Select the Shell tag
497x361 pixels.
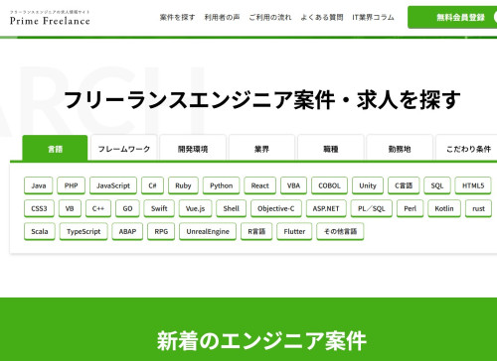(231, 208)
